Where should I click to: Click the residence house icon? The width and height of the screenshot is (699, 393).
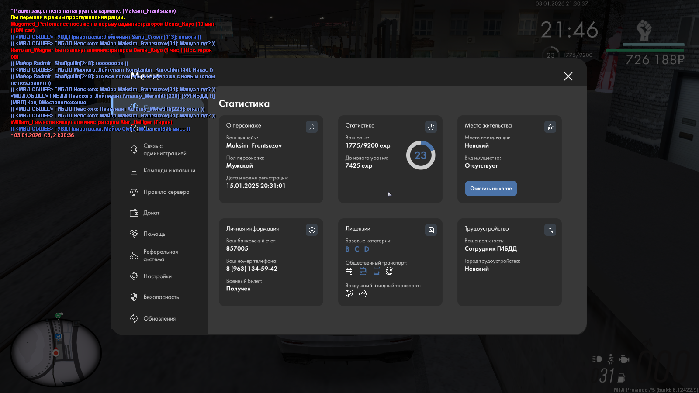coord(550,127)
